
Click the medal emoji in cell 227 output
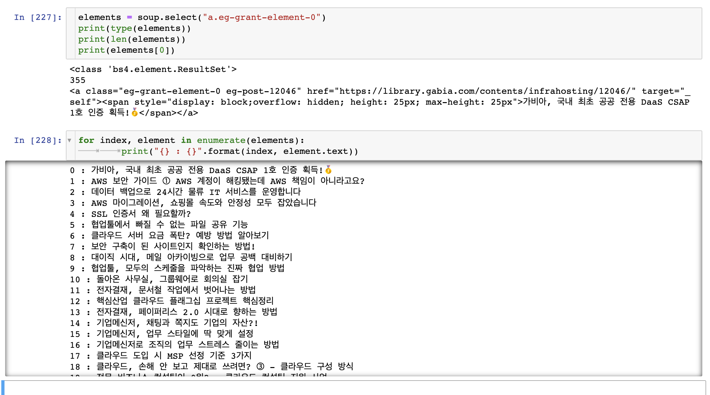(x=135, y=112)
